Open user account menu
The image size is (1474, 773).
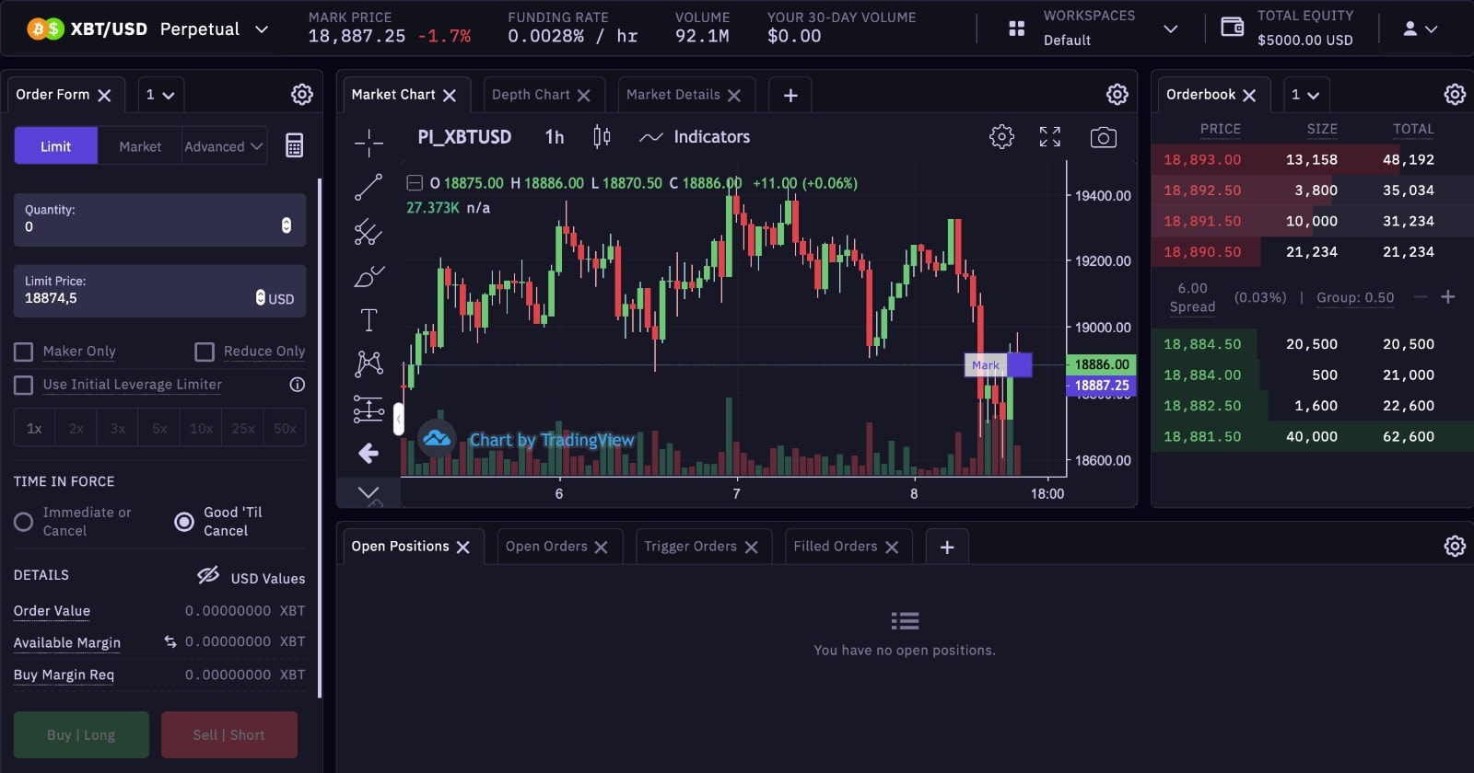coord(1420,29)
